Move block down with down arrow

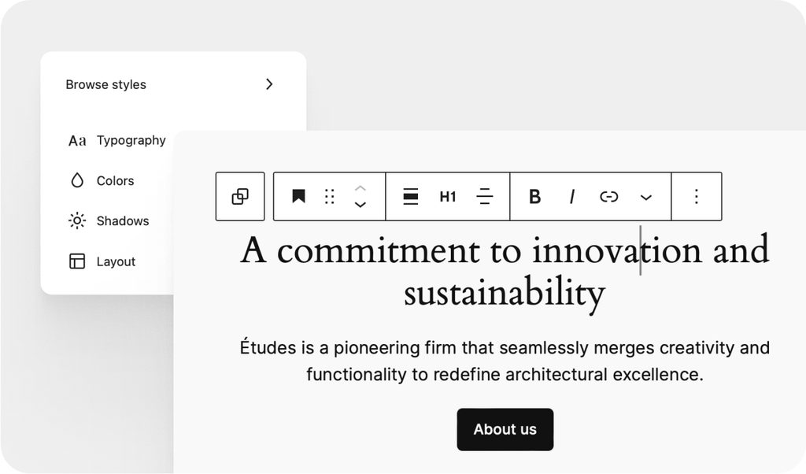point(360,206)
